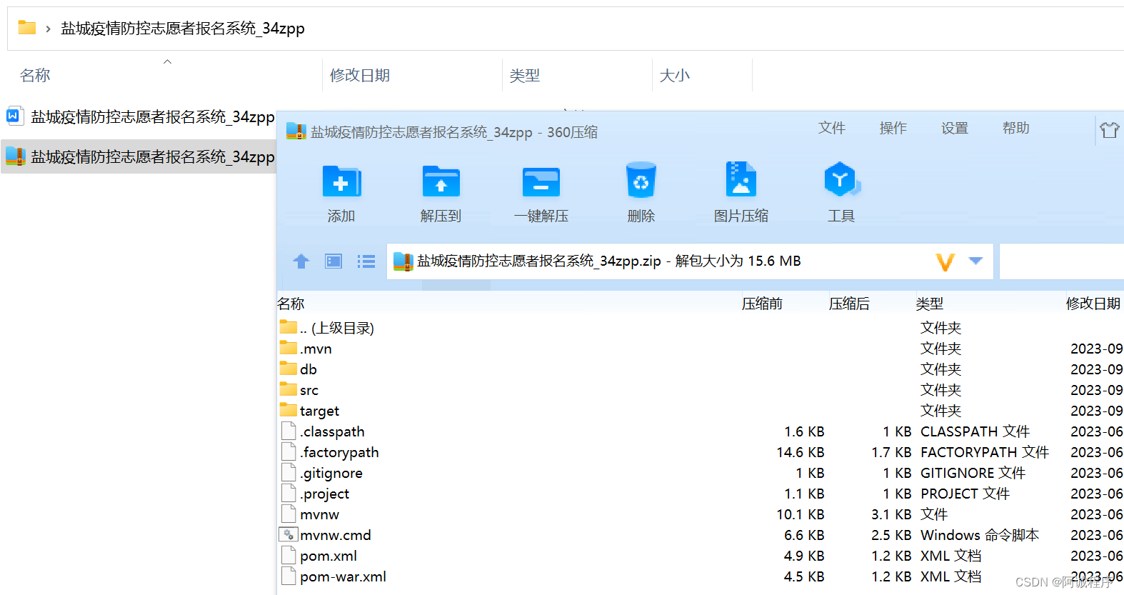Viewport: 1124px width, 595px height.
Task: Click the zip icon in the archive path bar
Action: (403, 262)
